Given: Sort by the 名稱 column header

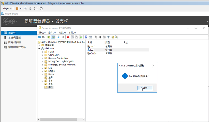Looking at the screenshot, I should pos(95,43).
